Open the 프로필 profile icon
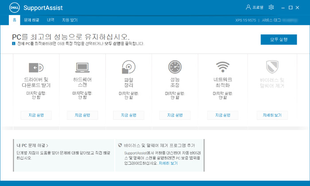The width and height of the screenshot is (310, 186). point(248,8)
